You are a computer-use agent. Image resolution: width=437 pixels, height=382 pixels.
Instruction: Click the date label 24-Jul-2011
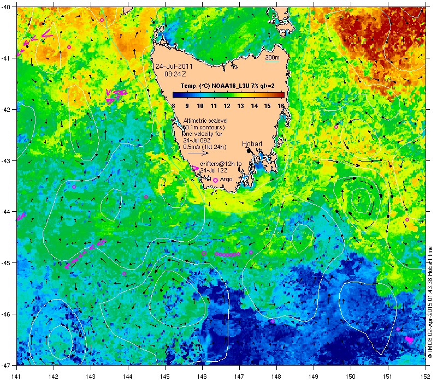(174, 67)
